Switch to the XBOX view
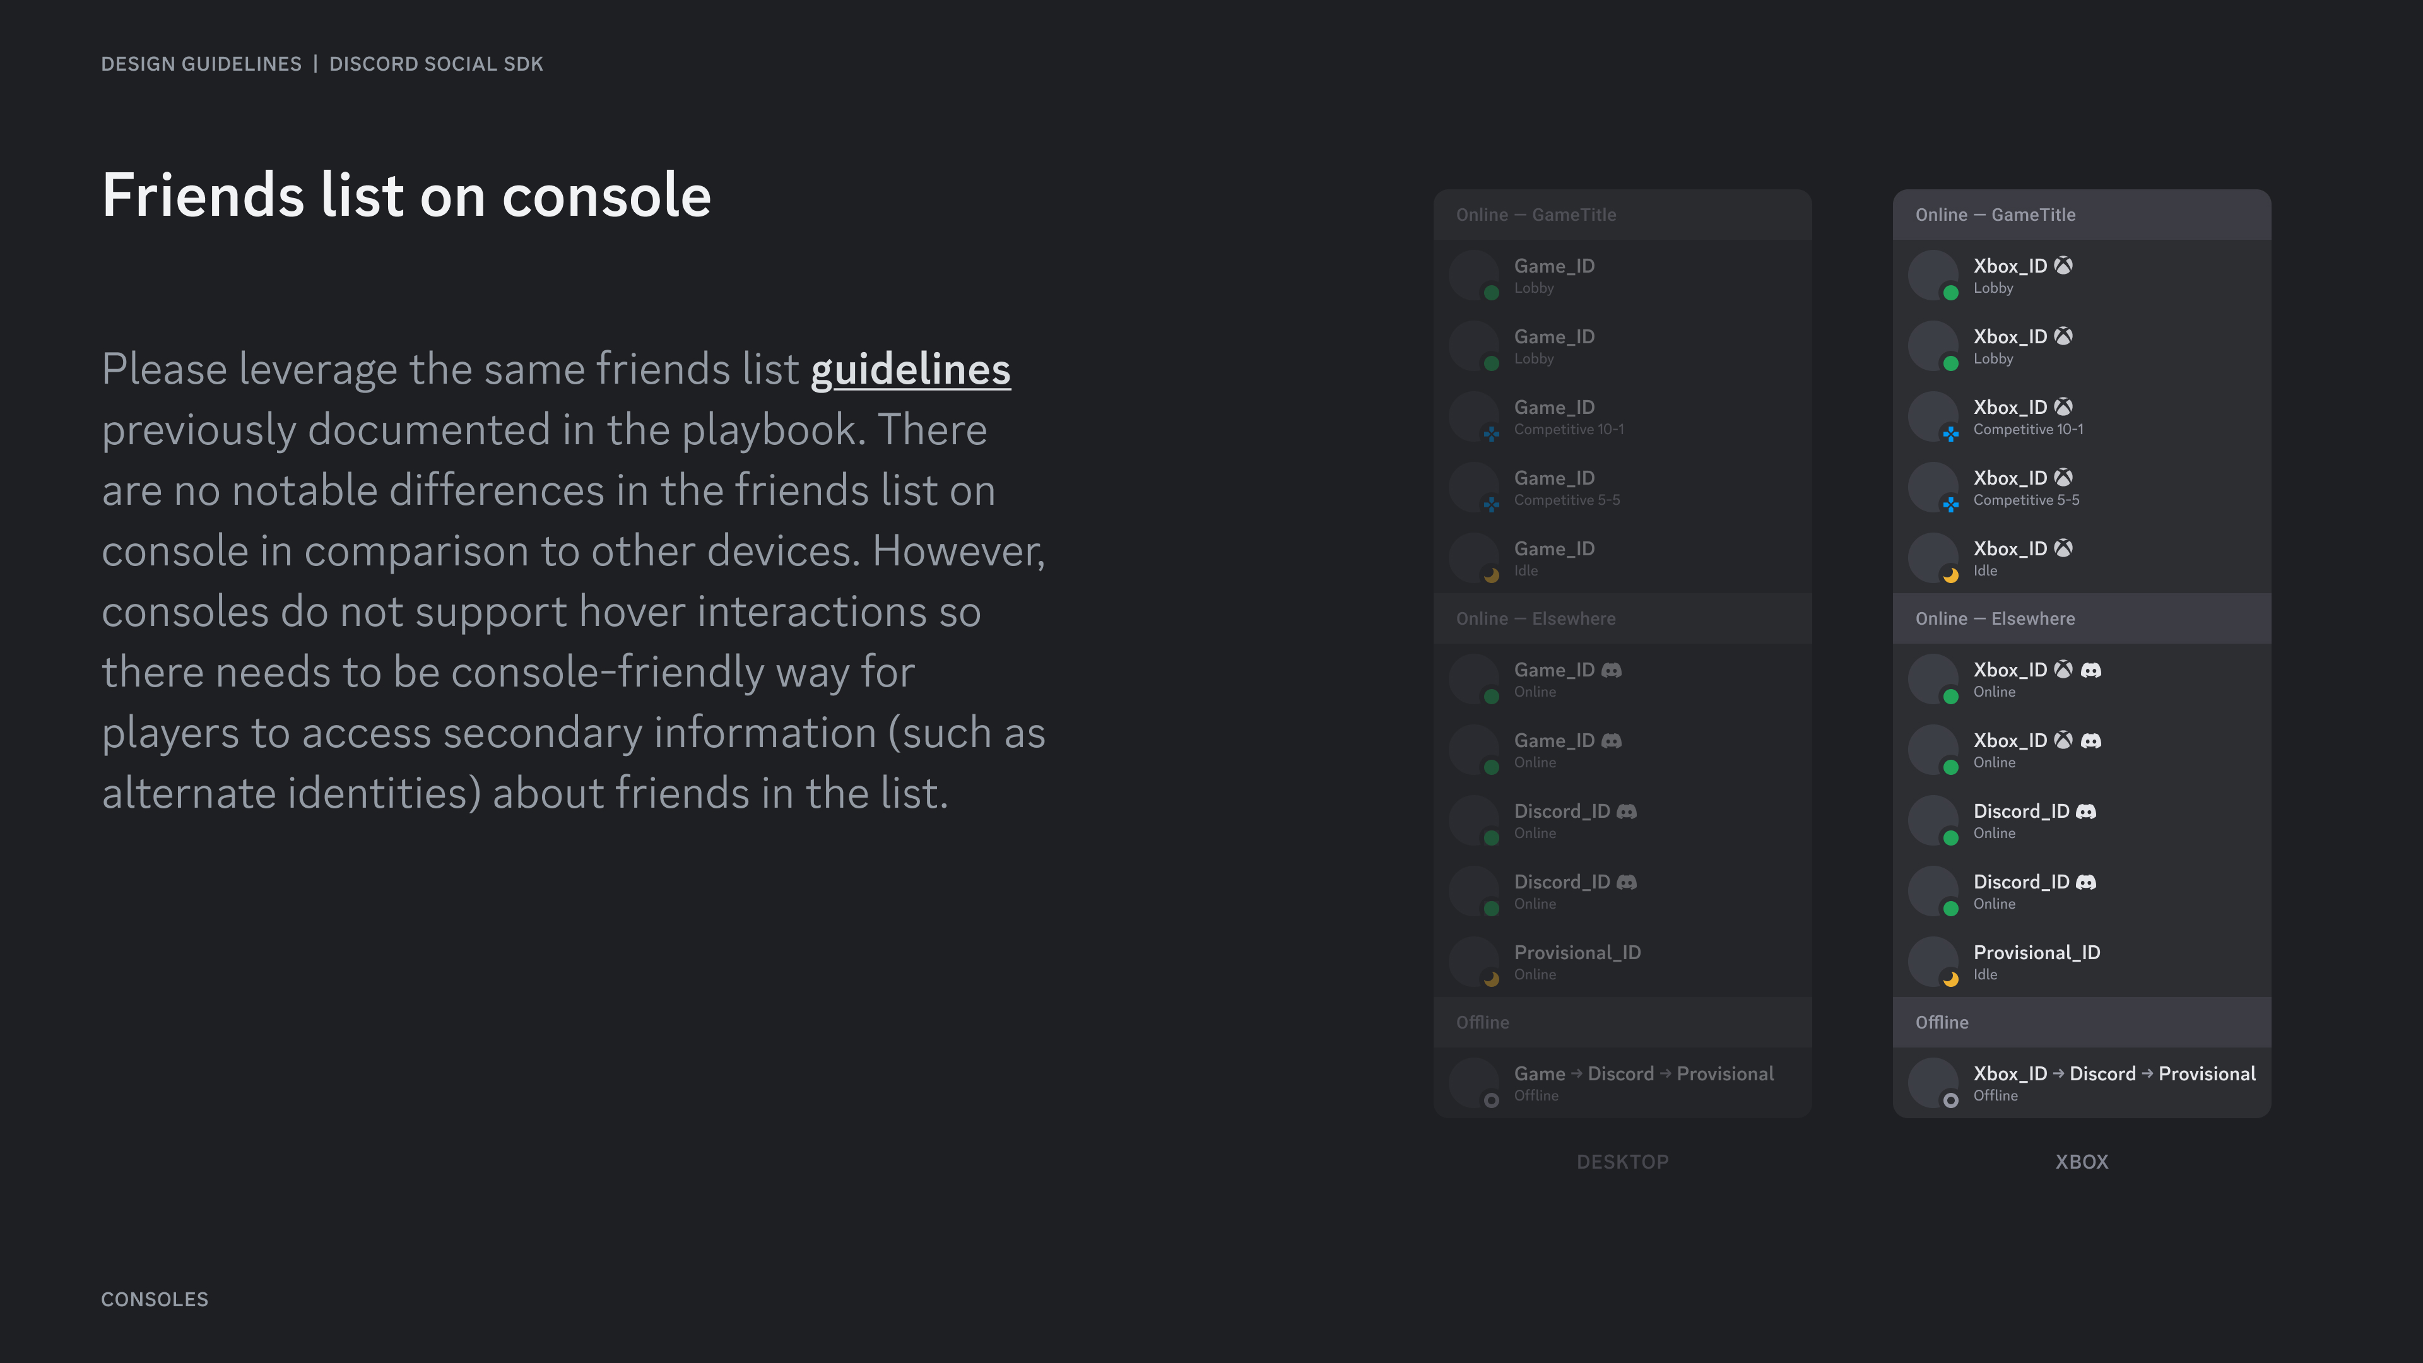 [2082, 1162]
